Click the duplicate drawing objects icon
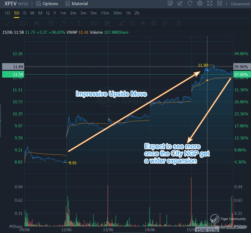 point(164,23)
